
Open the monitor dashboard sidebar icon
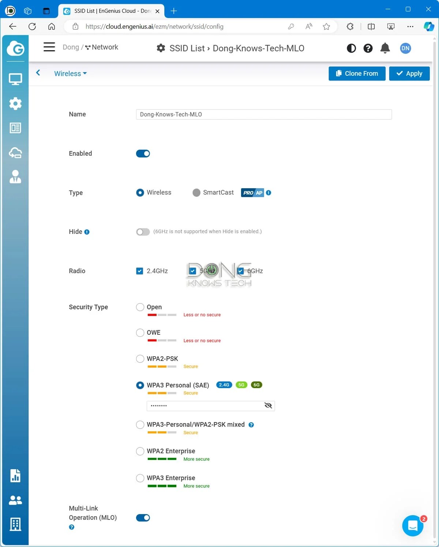pos(15,79)
